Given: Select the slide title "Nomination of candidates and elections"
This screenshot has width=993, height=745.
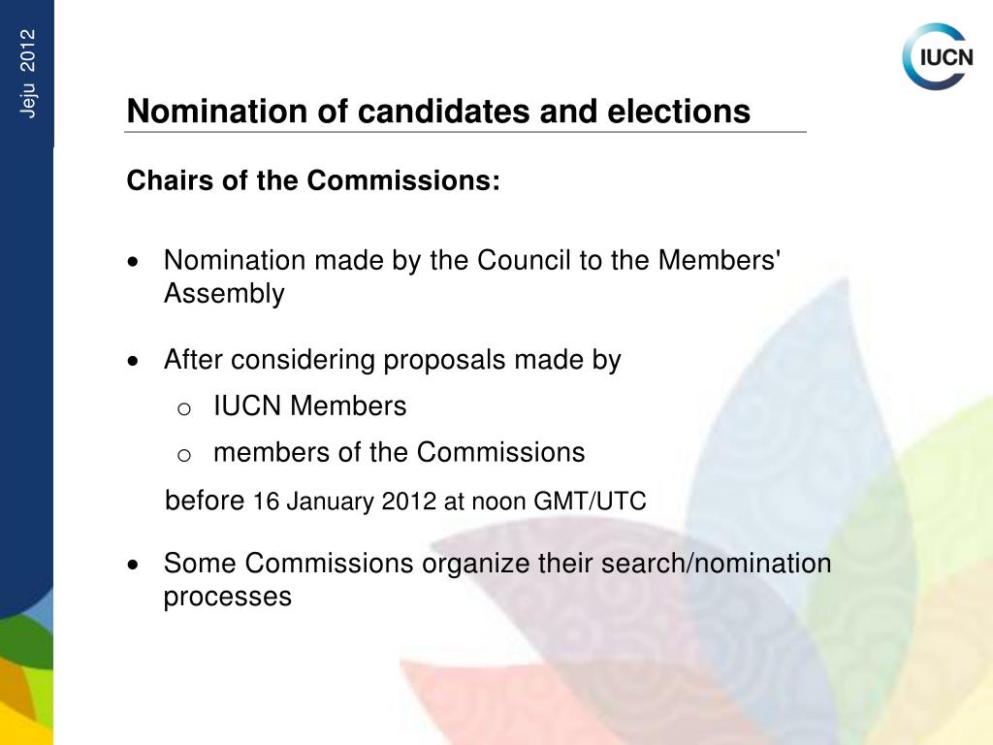Looking at the screenshot, I should pyautogui.click(x=438, y=112).
